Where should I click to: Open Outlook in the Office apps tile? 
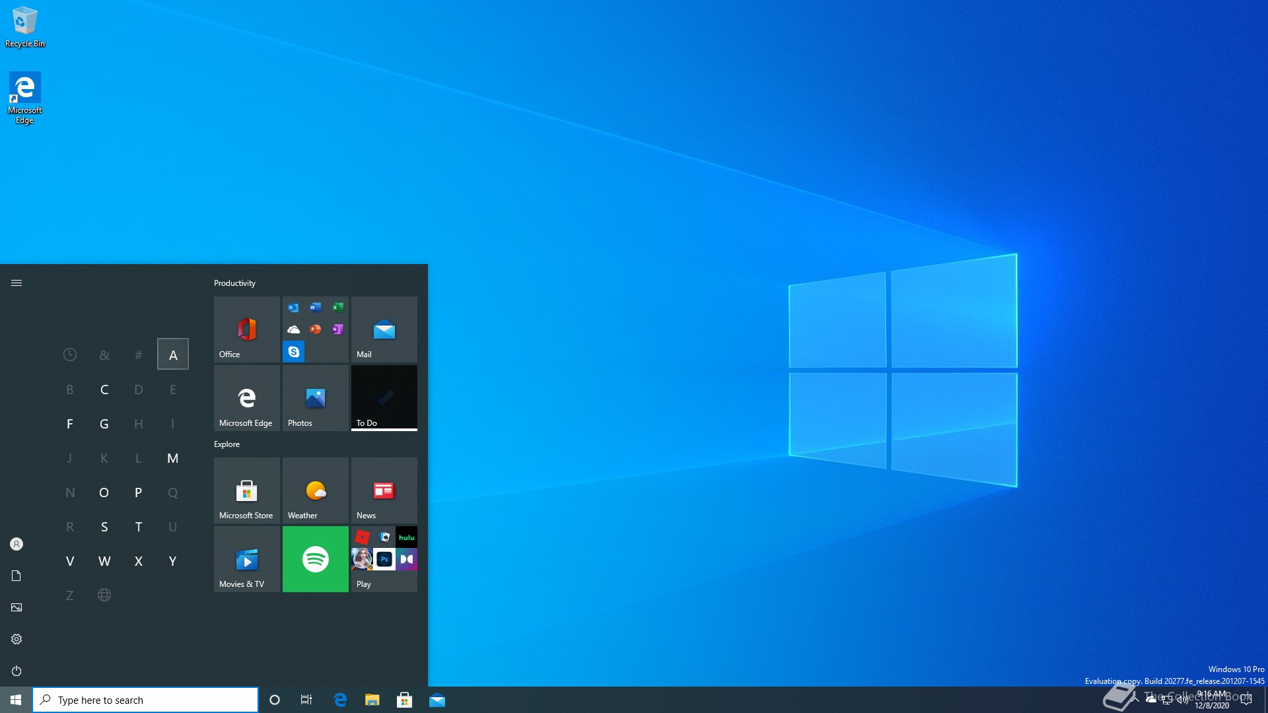click(294, 308)
